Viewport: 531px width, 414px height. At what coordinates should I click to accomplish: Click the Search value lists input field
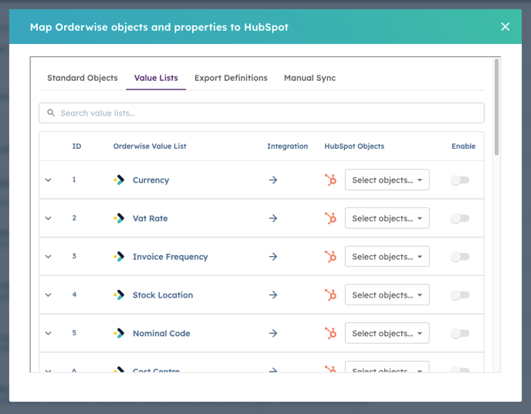[262, 113]
